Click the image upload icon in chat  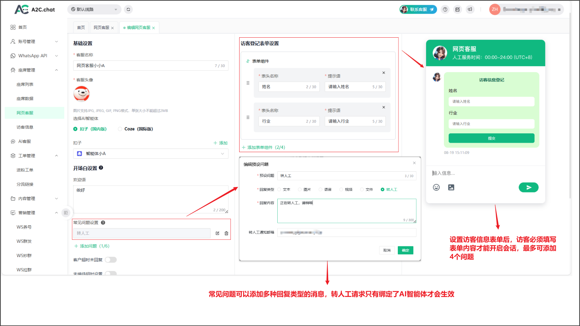[x=451, y=187]
